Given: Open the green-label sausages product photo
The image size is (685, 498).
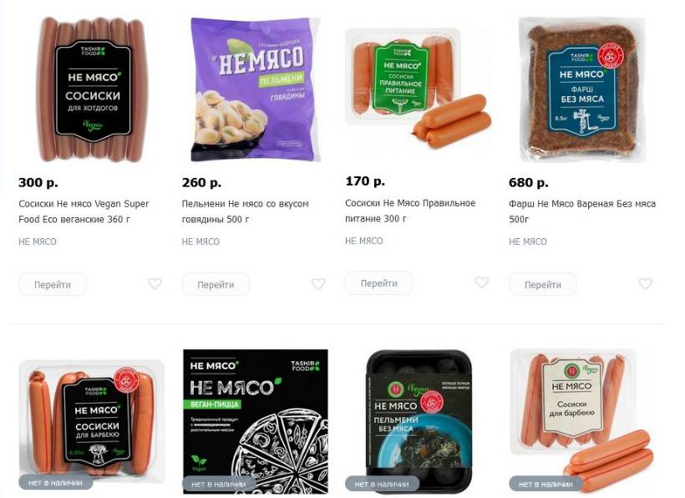Looking at the screenshot, I should tap(419, 89).
